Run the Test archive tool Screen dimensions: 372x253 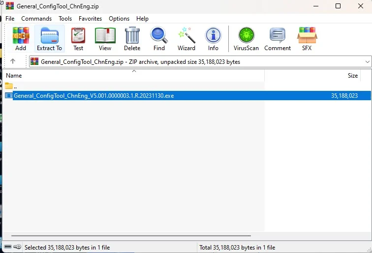(x=78, y=39)
